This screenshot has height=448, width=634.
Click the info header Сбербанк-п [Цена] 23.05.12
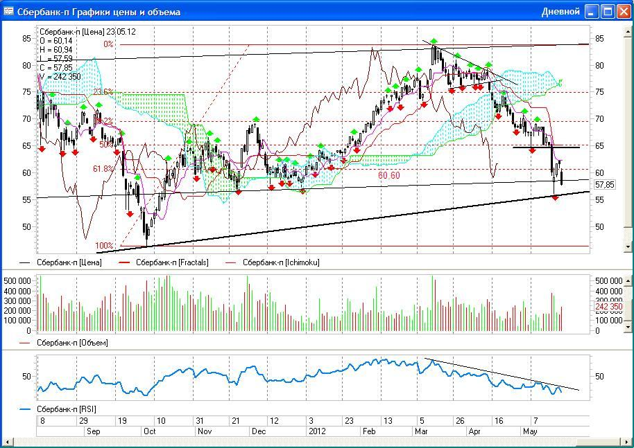[87, 32]
